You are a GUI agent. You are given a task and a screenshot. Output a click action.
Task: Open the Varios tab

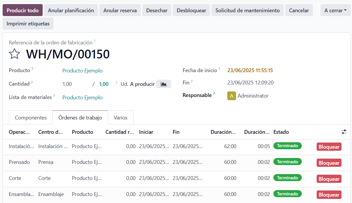click(121, 118)
